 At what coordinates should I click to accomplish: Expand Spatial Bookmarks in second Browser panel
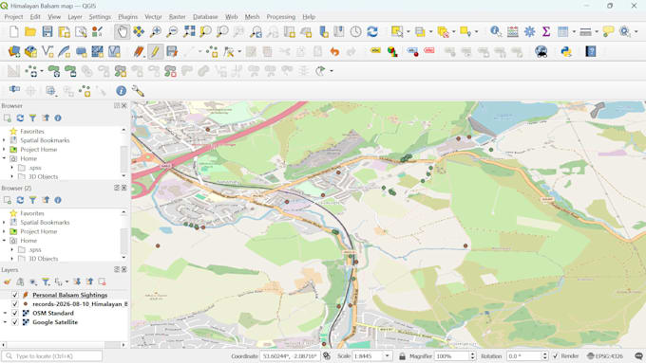4,223
